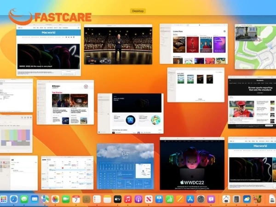Open Launchpad from the Dock

[x=3, y=199]
